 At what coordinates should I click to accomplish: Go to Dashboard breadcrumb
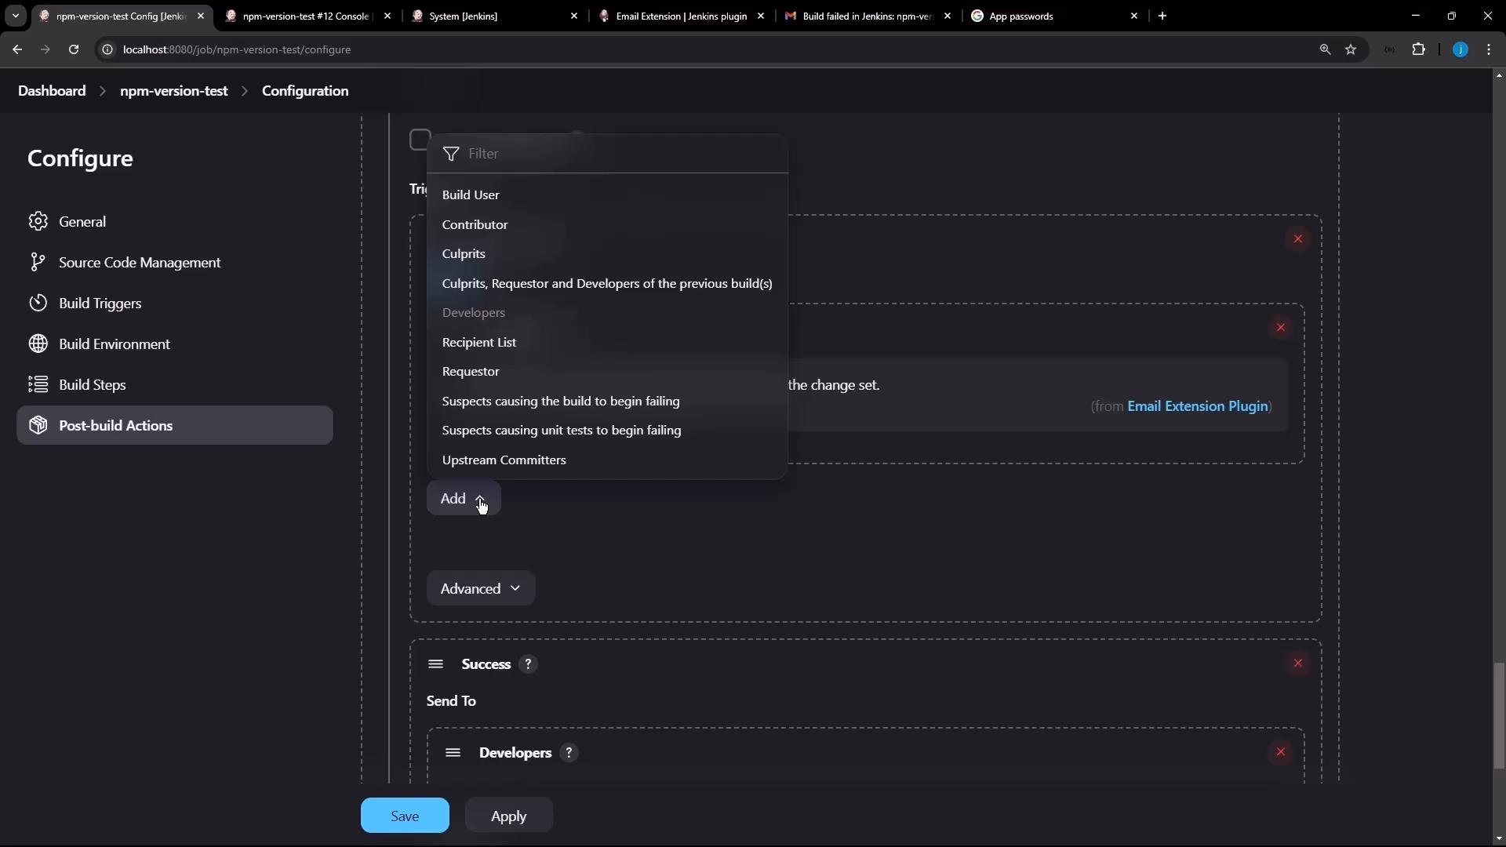pos(52,91)
